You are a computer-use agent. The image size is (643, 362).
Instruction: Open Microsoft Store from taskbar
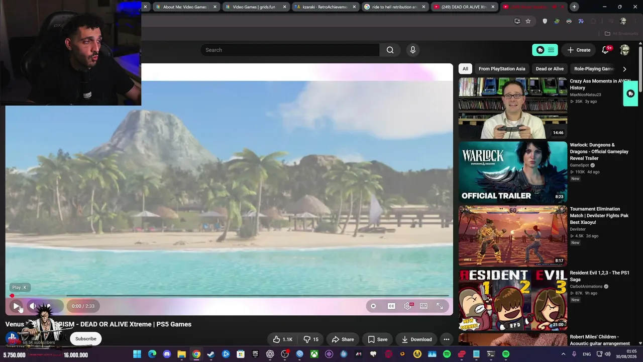click(241, 354)
